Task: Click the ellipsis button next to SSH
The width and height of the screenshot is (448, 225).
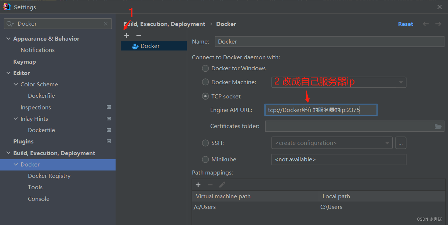Action: [401, 143]
